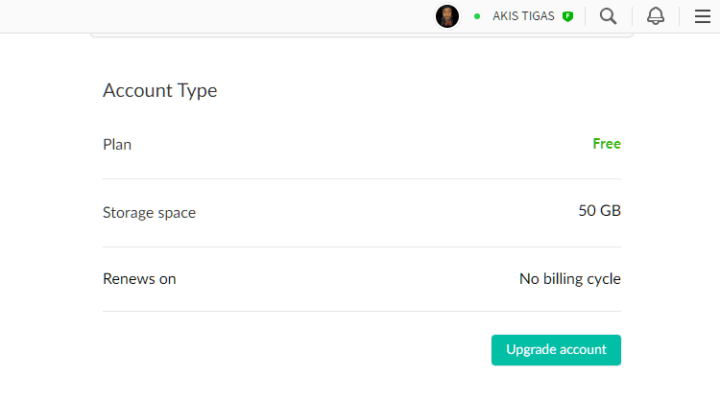
Task: Click the card bottom edge above Account Type
Action: point(362,35)
